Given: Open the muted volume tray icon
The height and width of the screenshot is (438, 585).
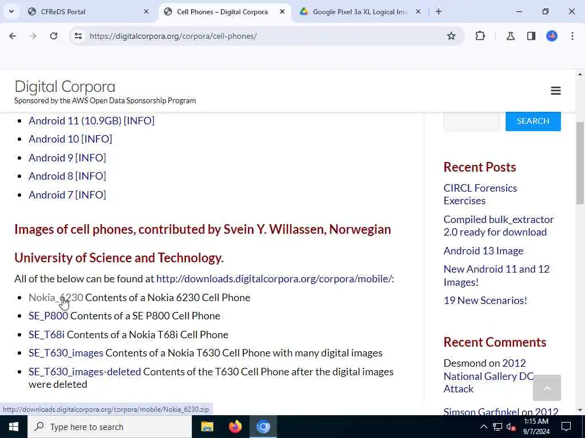Looking at the screenshot, I should pos(511,427).
